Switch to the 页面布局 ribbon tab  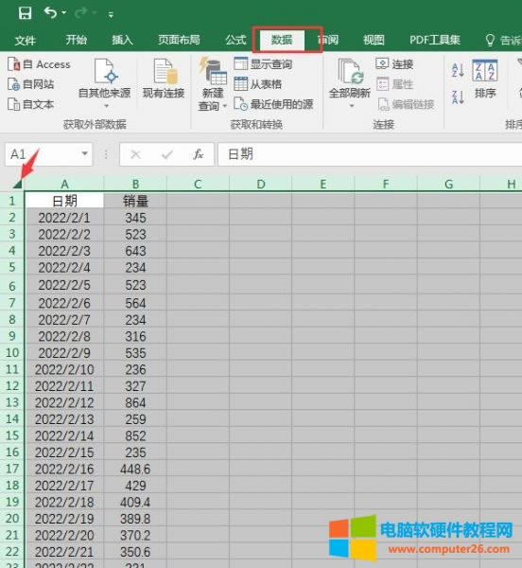point(179,40)
